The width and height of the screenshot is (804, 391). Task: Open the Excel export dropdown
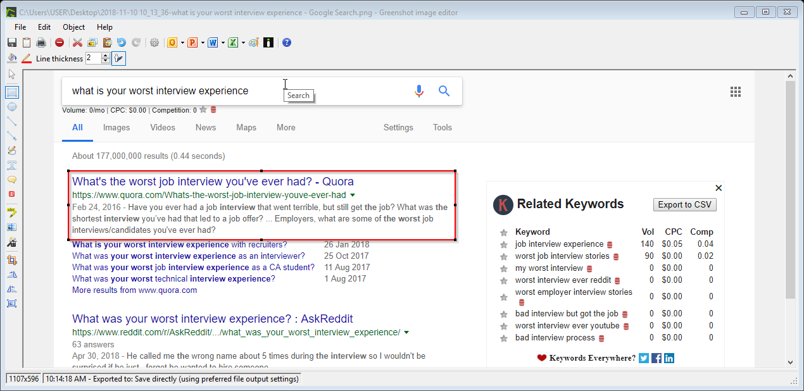pos(242,42)
